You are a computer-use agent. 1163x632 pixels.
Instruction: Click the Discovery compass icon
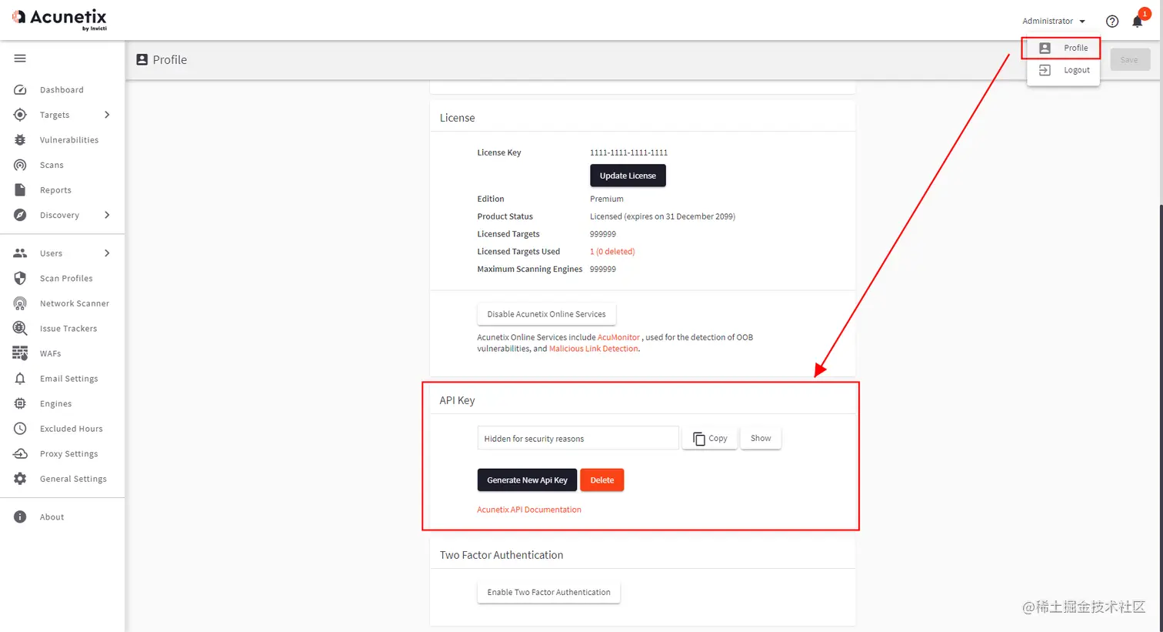tap(20, 215)
